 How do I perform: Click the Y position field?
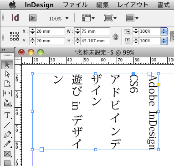50,41
